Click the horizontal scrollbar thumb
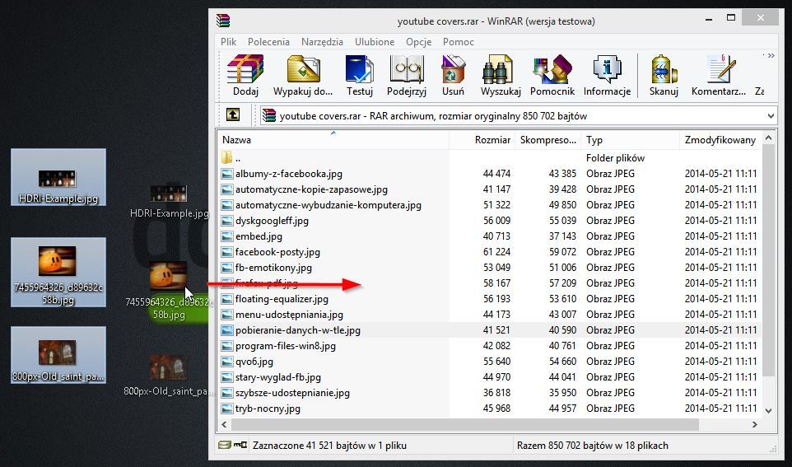The width and height of the screenshot is (792, 467). click(x=464, y=424)
